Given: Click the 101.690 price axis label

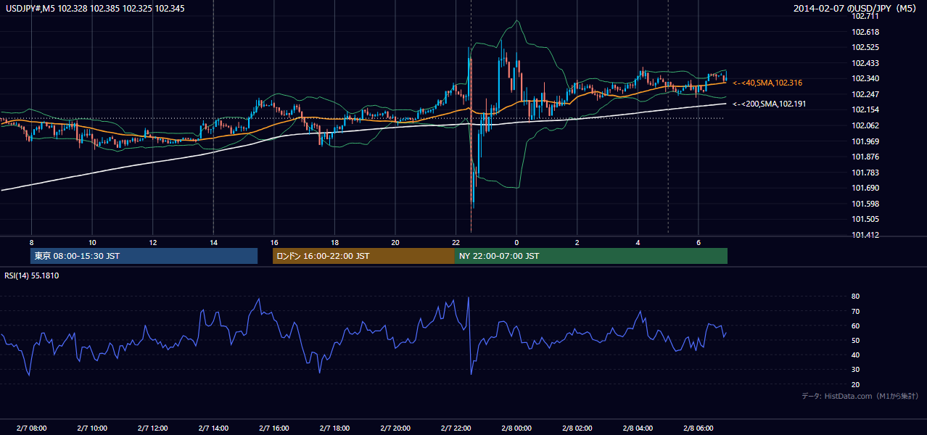Looking at the screenshot, I should coord(865,188).
